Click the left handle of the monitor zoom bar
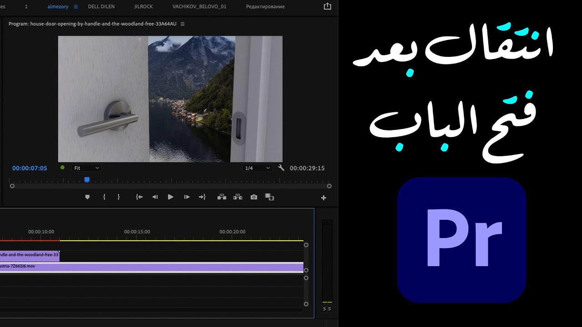Viewport: 582px width, 327px height. [12, 186]
